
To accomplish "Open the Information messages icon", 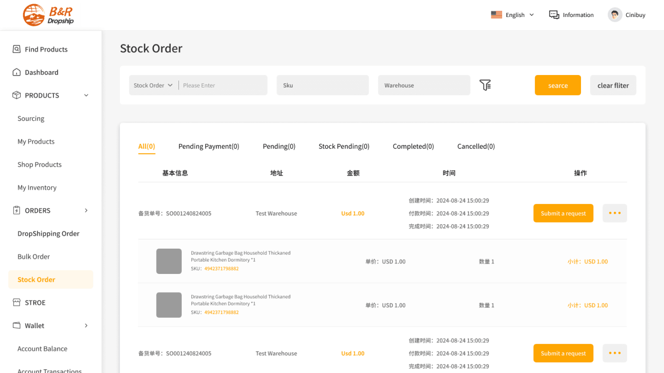I will [x=554, y=15].
